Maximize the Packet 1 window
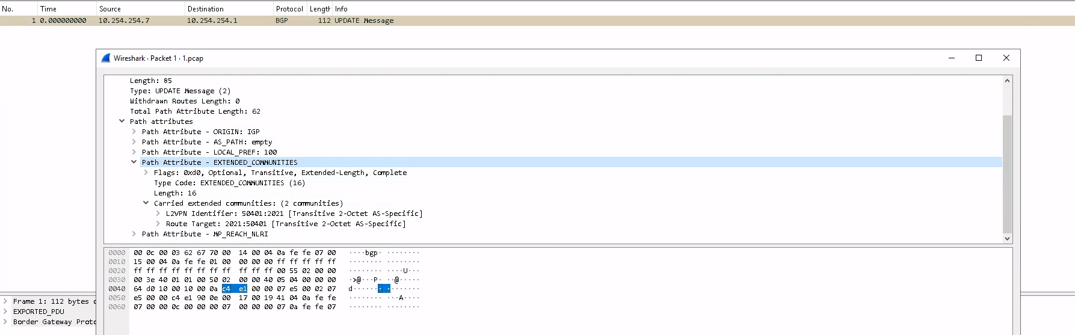This screenshot has width=1075, height=335. (x=979, y=58)
